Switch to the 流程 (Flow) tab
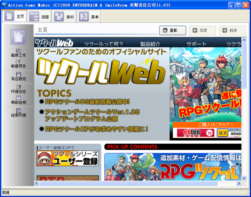The width and height of the screenshot is (251, 197). 40,16
